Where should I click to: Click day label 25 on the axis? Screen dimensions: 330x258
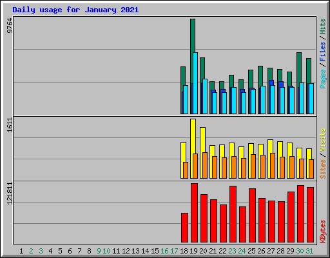(x=251, y=251)
